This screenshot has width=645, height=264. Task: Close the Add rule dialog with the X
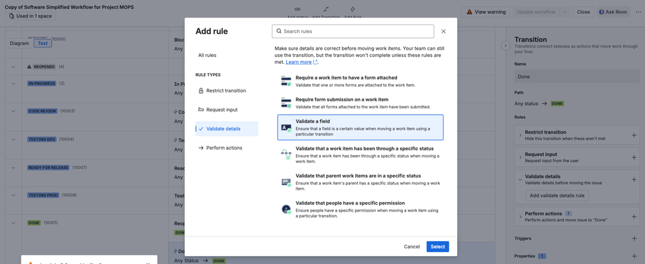[444, 31]
